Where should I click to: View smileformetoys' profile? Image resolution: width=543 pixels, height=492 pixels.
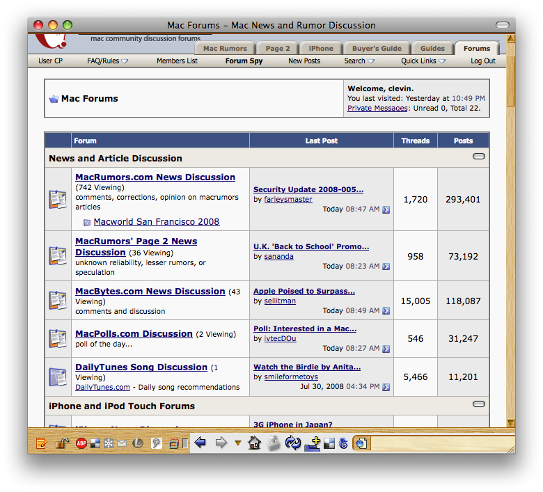[291, 376]
